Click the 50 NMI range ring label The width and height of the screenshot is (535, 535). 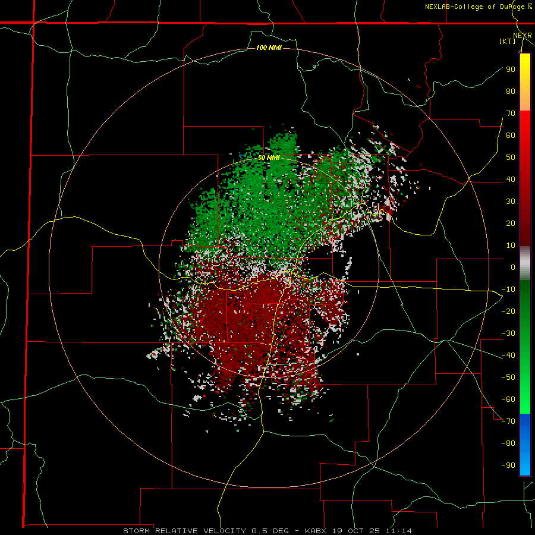[269, 158]
